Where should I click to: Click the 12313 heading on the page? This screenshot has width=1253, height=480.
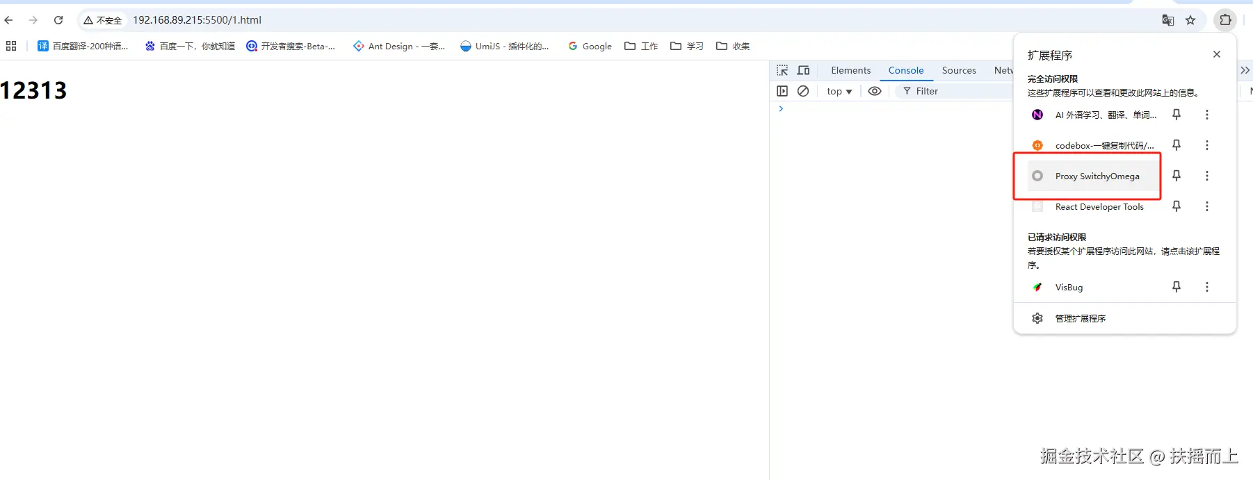click(33, 90)
